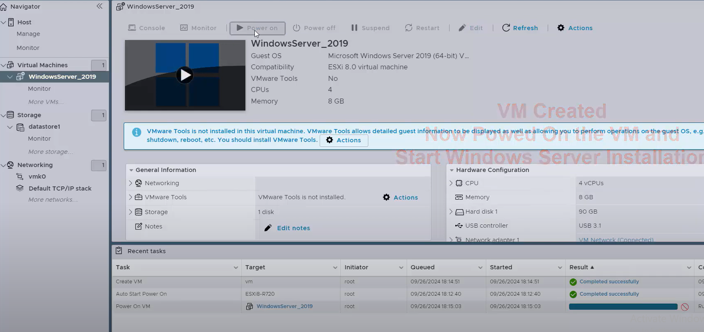The image size is (704, 332).
Task: Select Monitor under WindowsServer_2019
Action: click(x=39, y=89)
